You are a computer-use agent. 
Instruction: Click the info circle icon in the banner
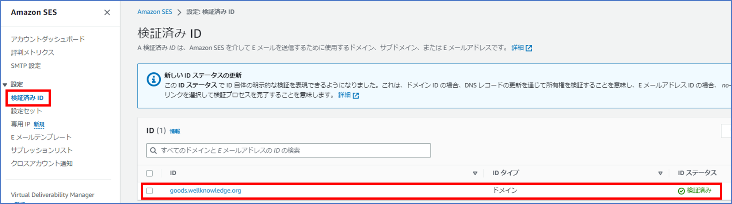coord(153,79)
